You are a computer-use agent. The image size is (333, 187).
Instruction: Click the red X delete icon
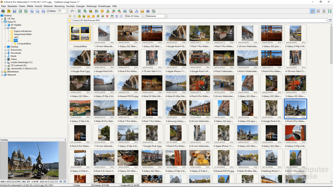pyautogui.click(x=107, y=16)
